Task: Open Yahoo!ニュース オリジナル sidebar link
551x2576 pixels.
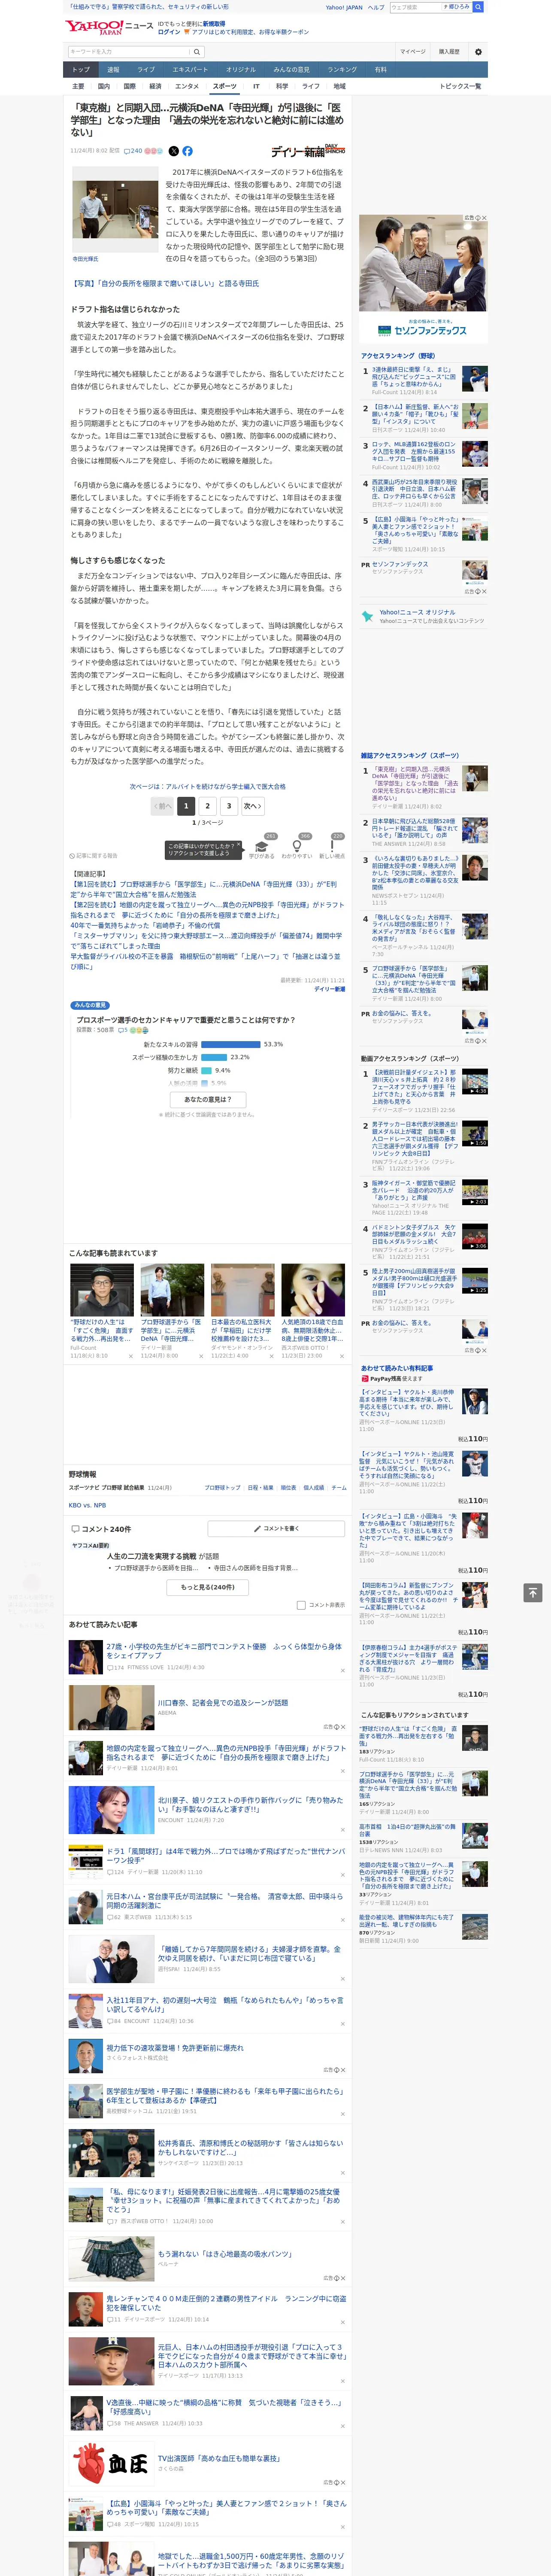Action: point(417,612)
